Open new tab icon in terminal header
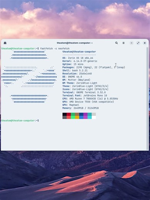The image size is (150, 200). 5,43
